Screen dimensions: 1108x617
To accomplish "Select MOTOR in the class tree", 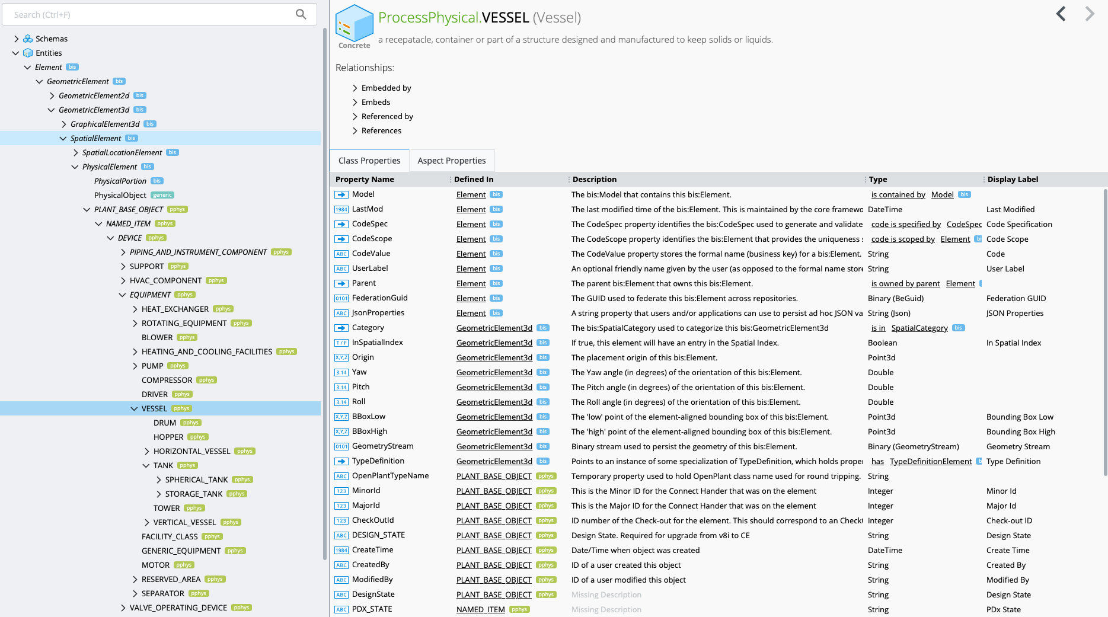I will (x=155, y=565).
